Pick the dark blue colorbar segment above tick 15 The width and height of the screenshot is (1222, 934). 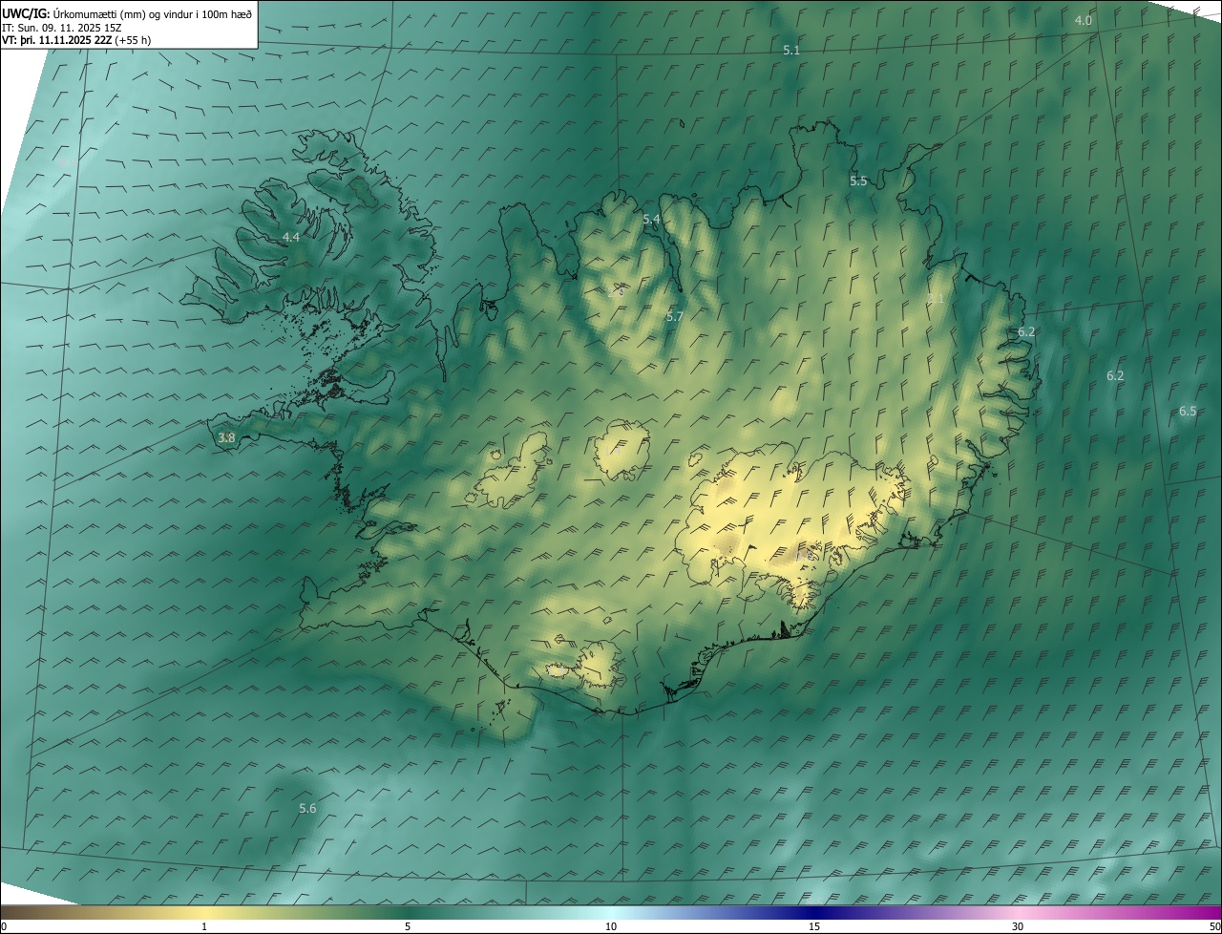(x=814, y=912)
